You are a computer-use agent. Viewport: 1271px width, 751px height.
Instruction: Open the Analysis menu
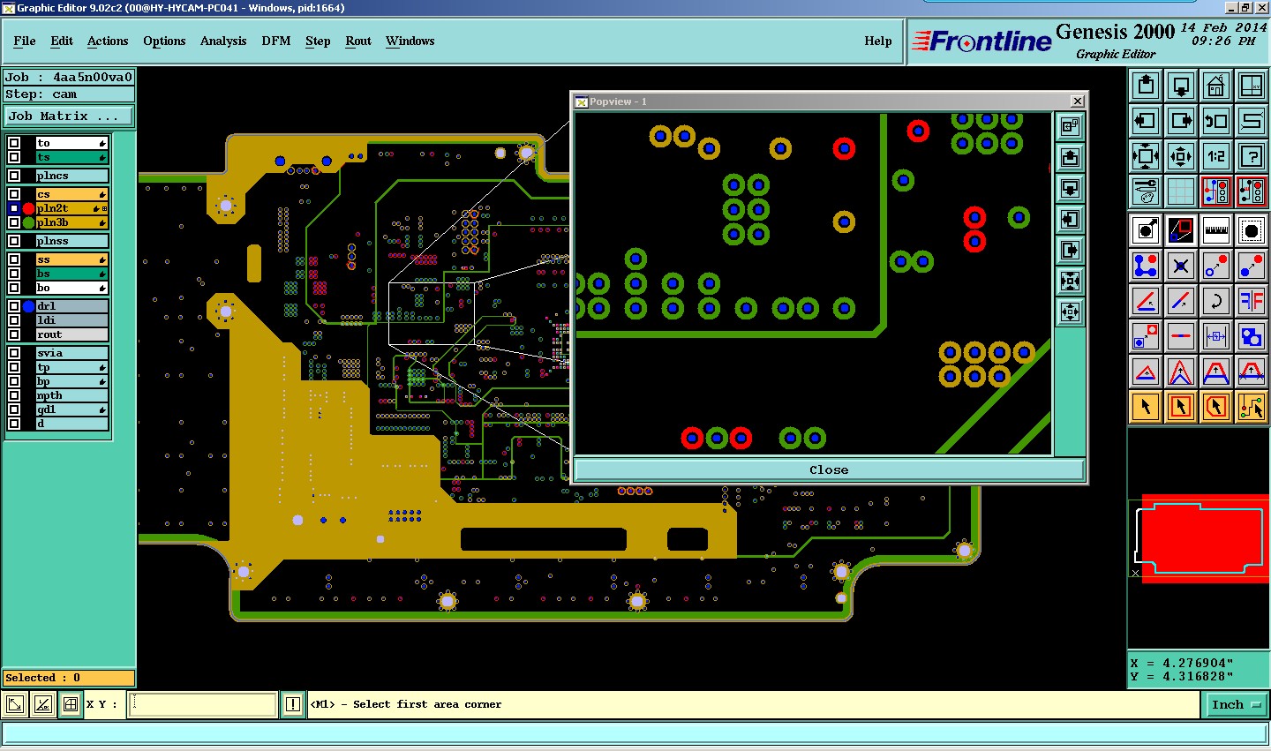pyautogui.click(x=223, y=41)
